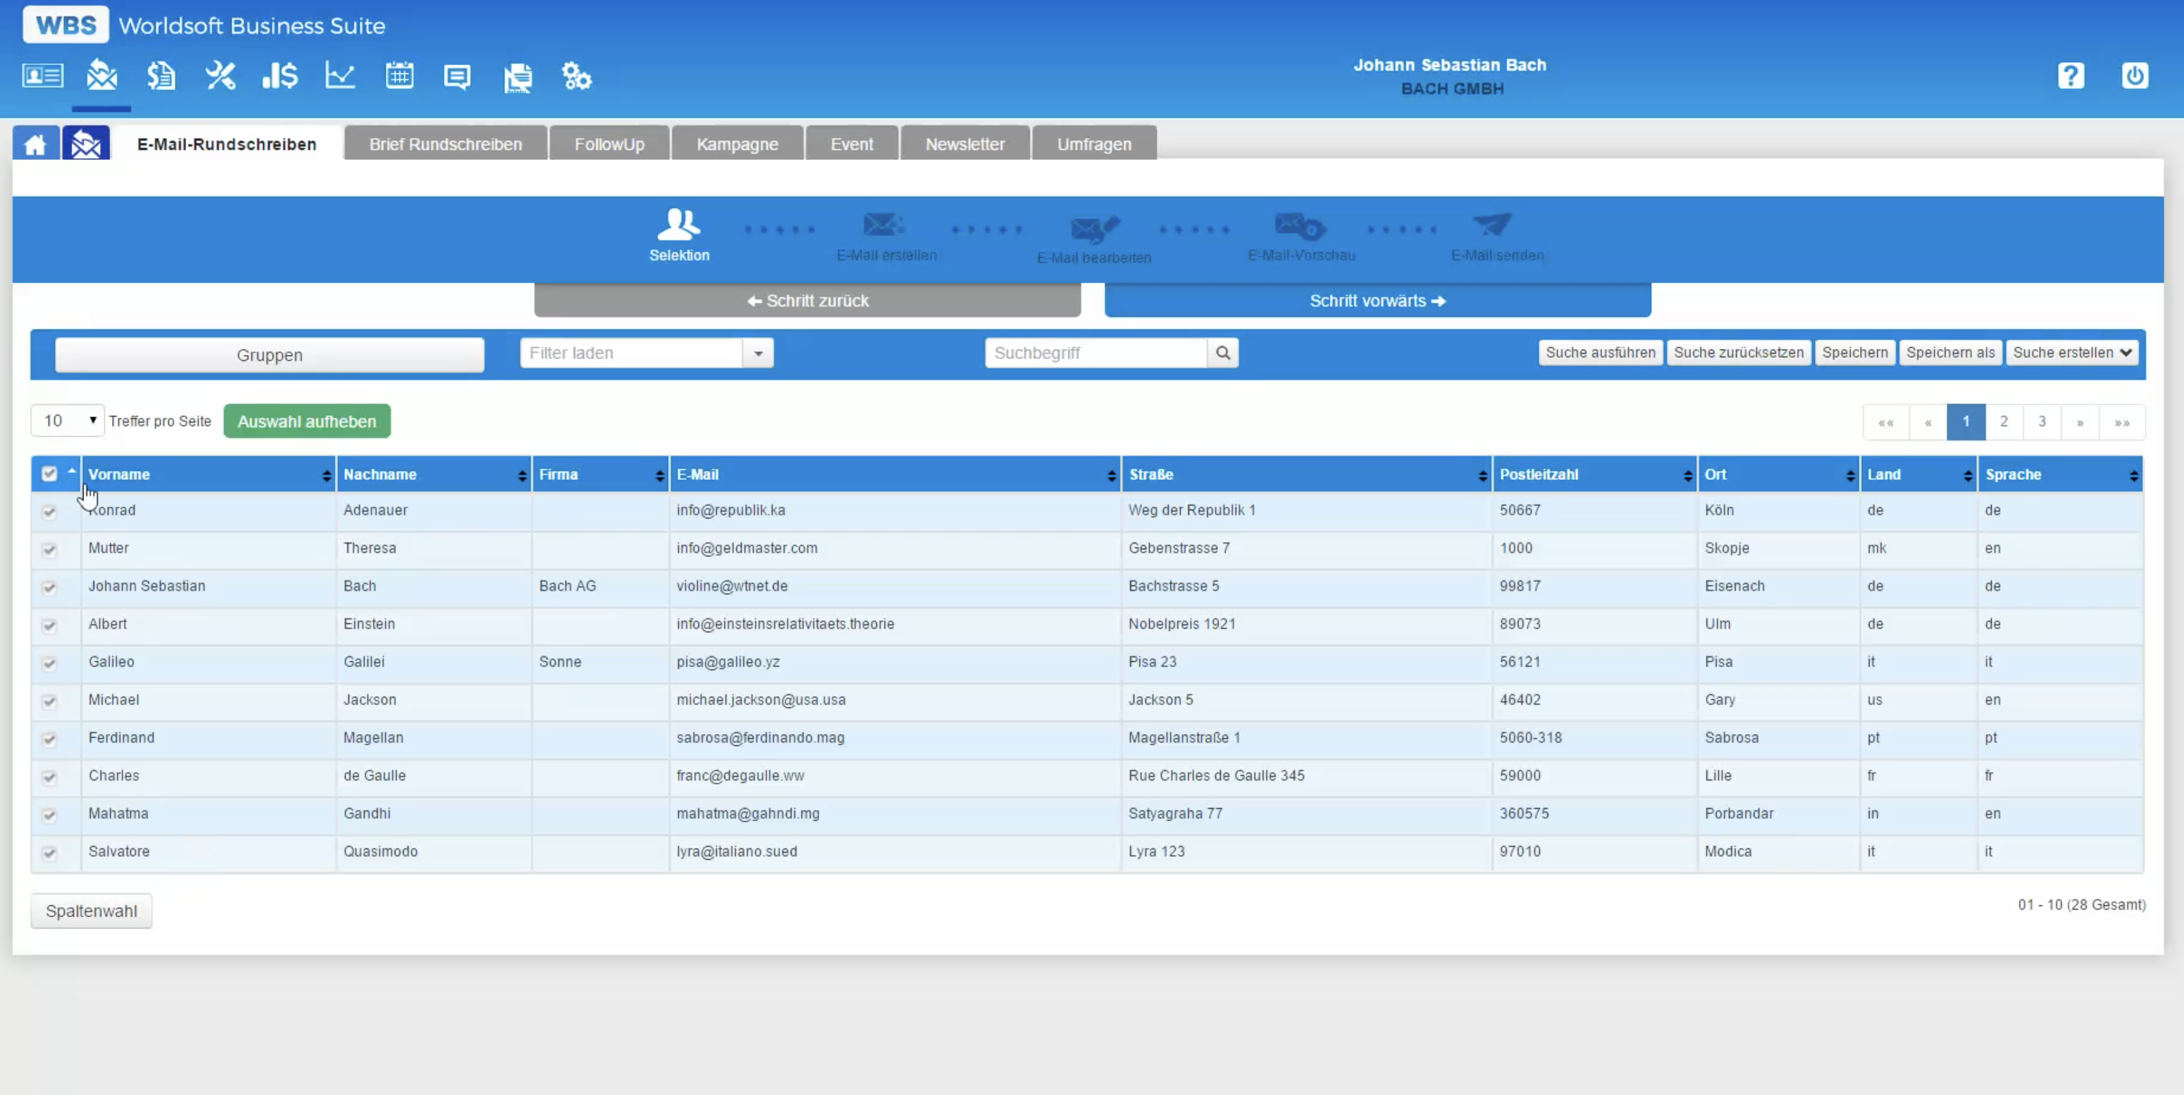Click inside the Suchbegriff search field
This screenshot has width=2184, height=1095.
pos(1096,353)
